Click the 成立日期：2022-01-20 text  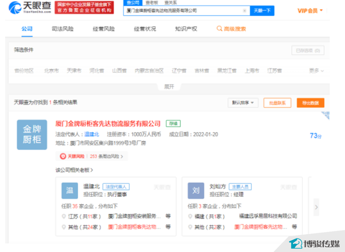click(193, 134)
